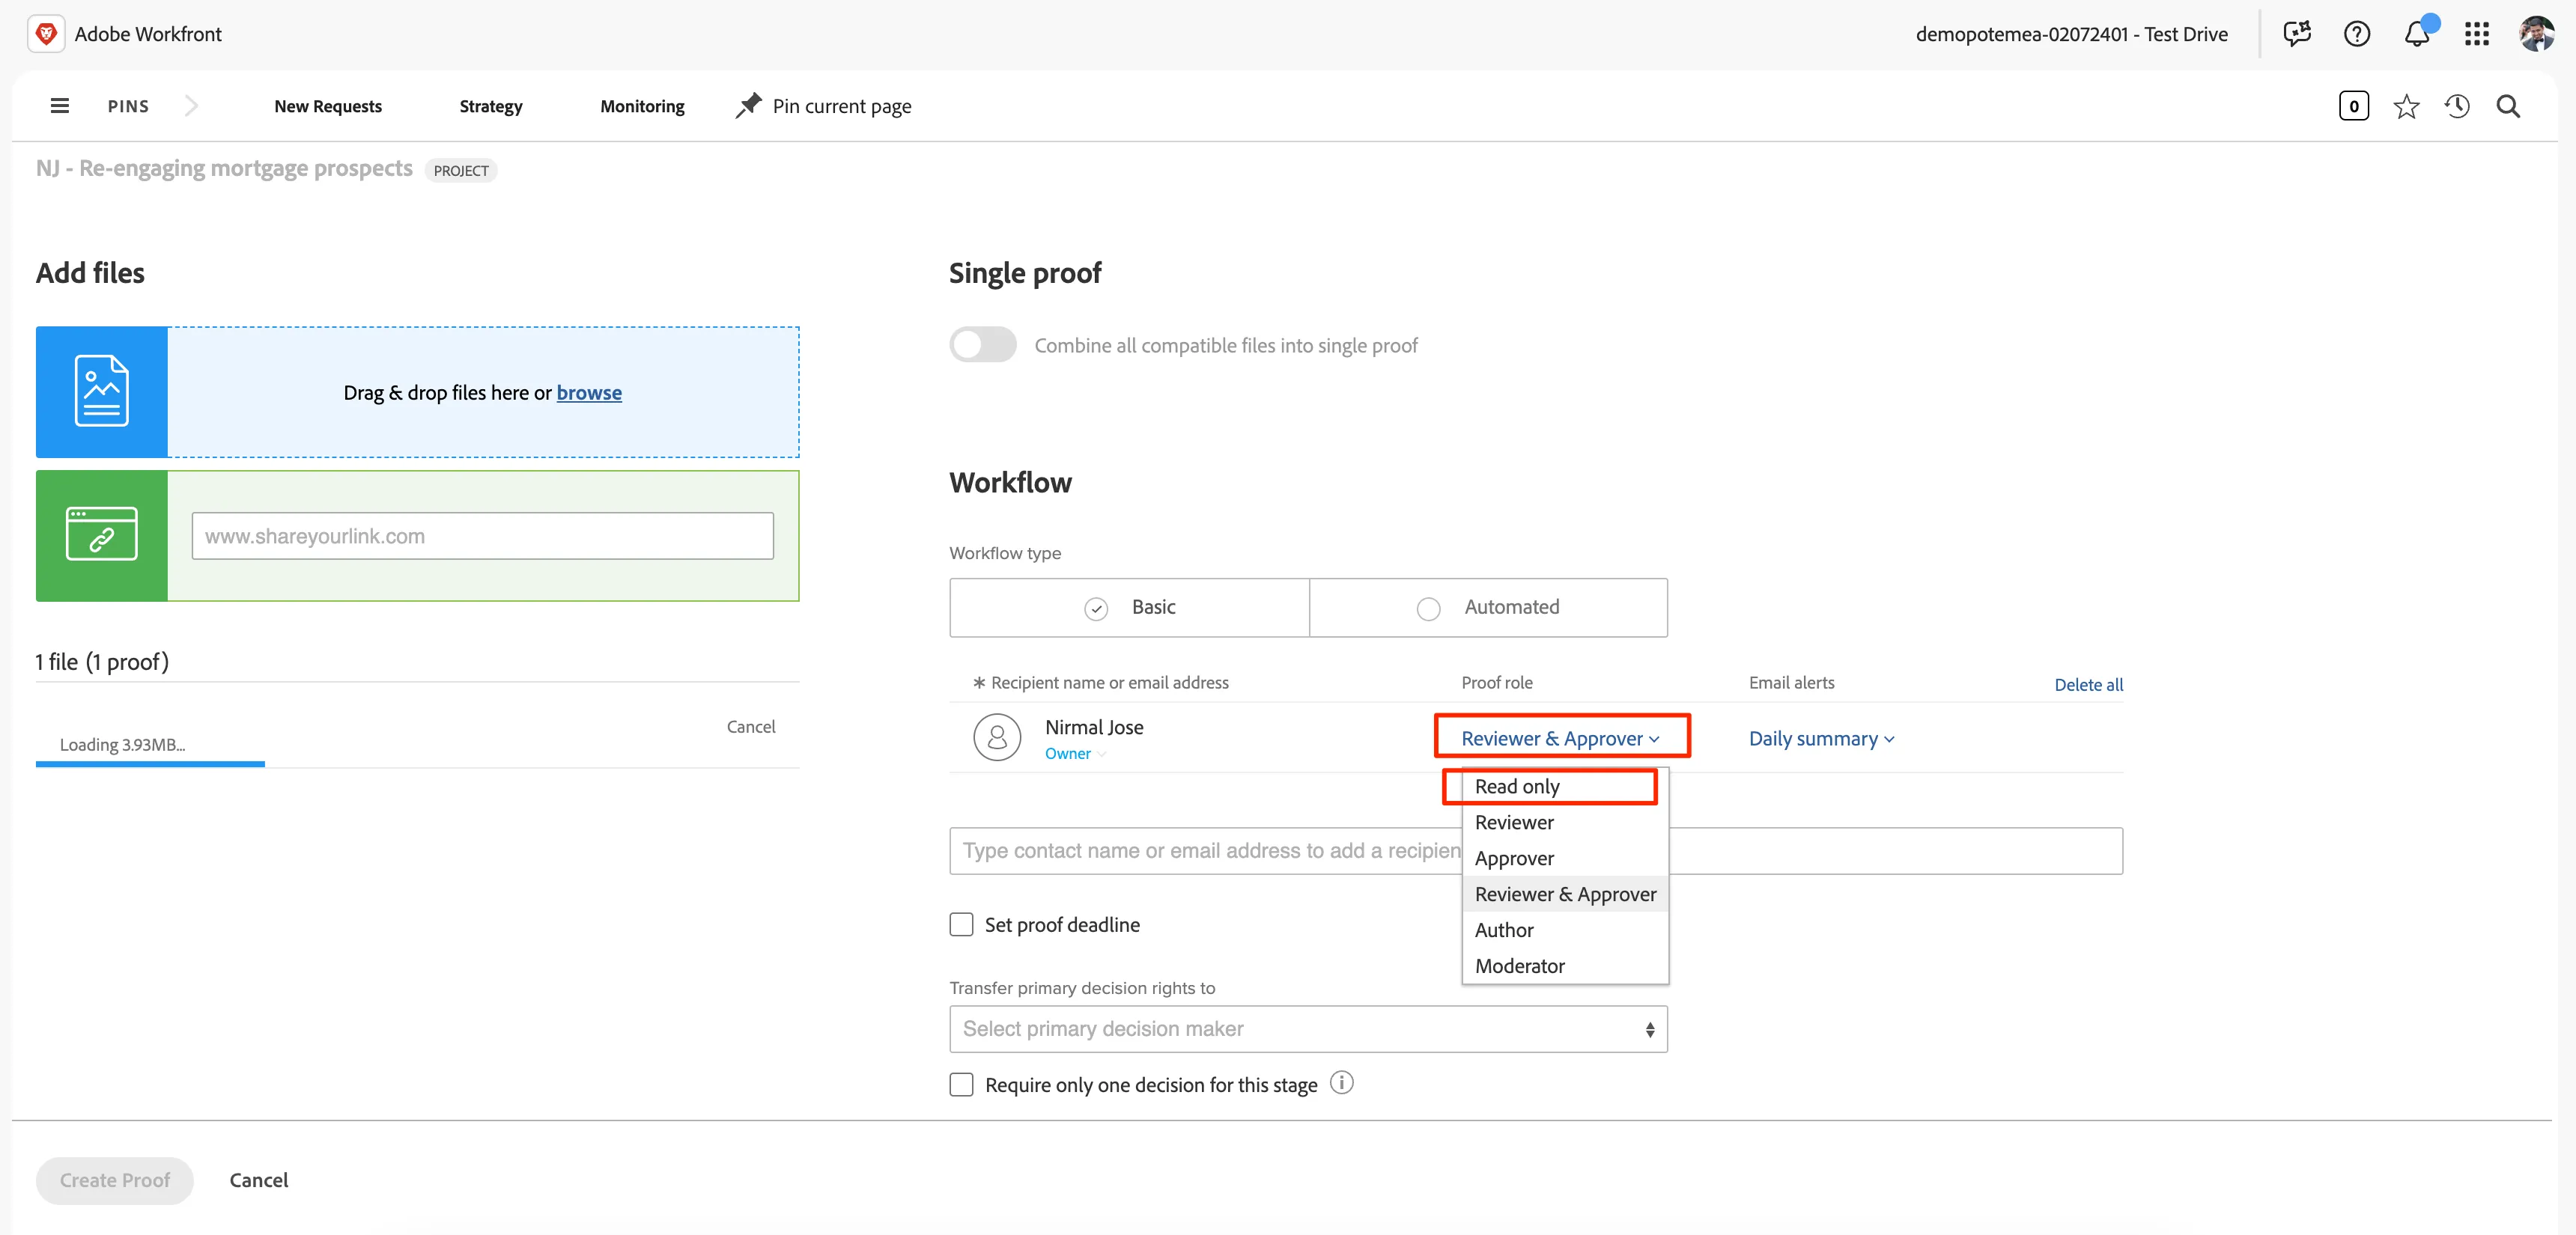The image size is (2576, 1235).
Task: Open the recent history clock icon
Action: pos(2457,106)
